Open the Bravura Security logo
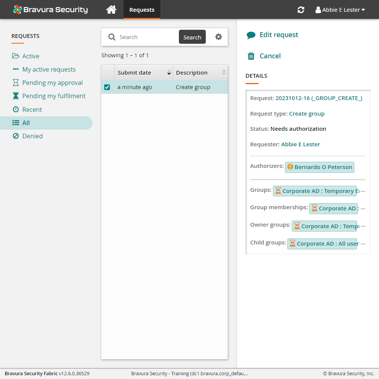 point(50,9)
